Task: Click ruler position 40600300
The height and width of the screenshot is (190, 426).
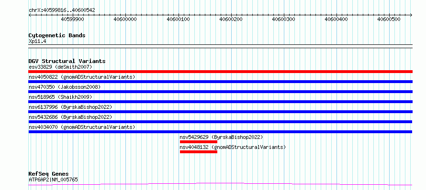Action: pos(283,19)
